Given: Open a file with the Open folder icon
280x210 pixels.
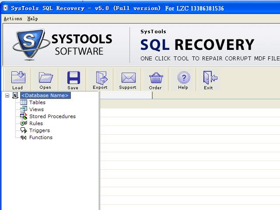Looking at the screenshot, I should point(45,77).
